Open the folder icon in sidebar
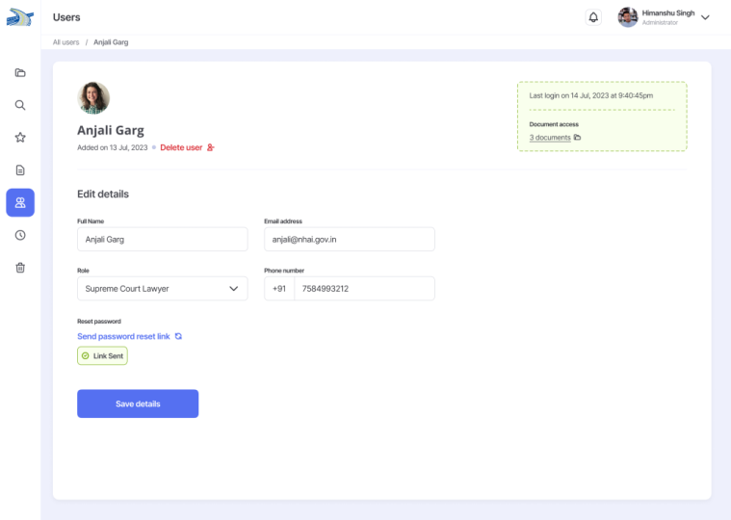 coord(20,73)
